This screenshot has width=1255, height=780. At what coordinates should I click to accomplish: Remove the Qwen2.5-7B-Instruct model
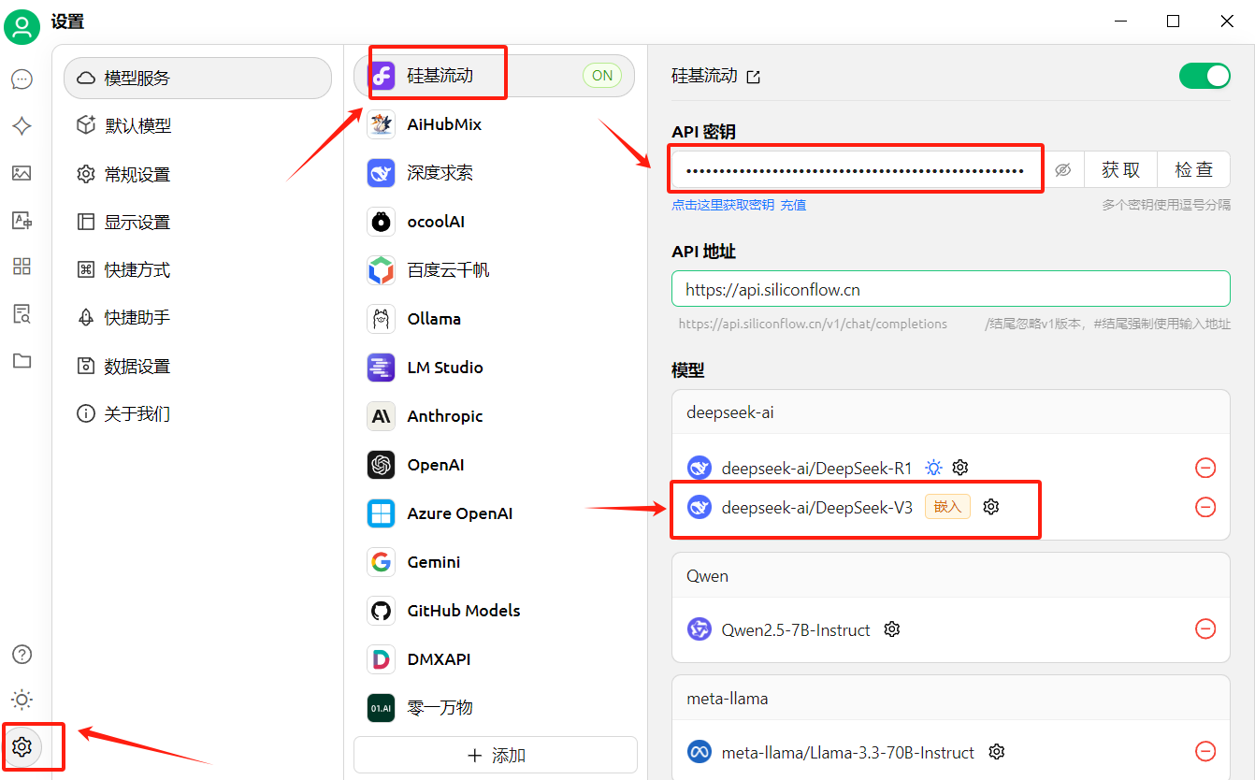pyautogui.click(x=1205, y=629)
